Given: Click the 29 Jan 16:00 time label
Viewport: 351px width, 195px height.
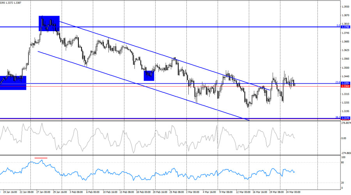Looking at the screenshot, I should 60,192.
